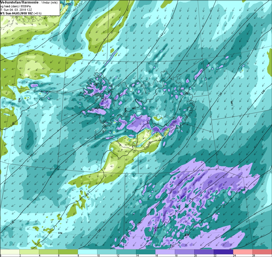Click the '20W' longitude label over Iceland
The width and height of the screenshot is (272, 257).
126,110
